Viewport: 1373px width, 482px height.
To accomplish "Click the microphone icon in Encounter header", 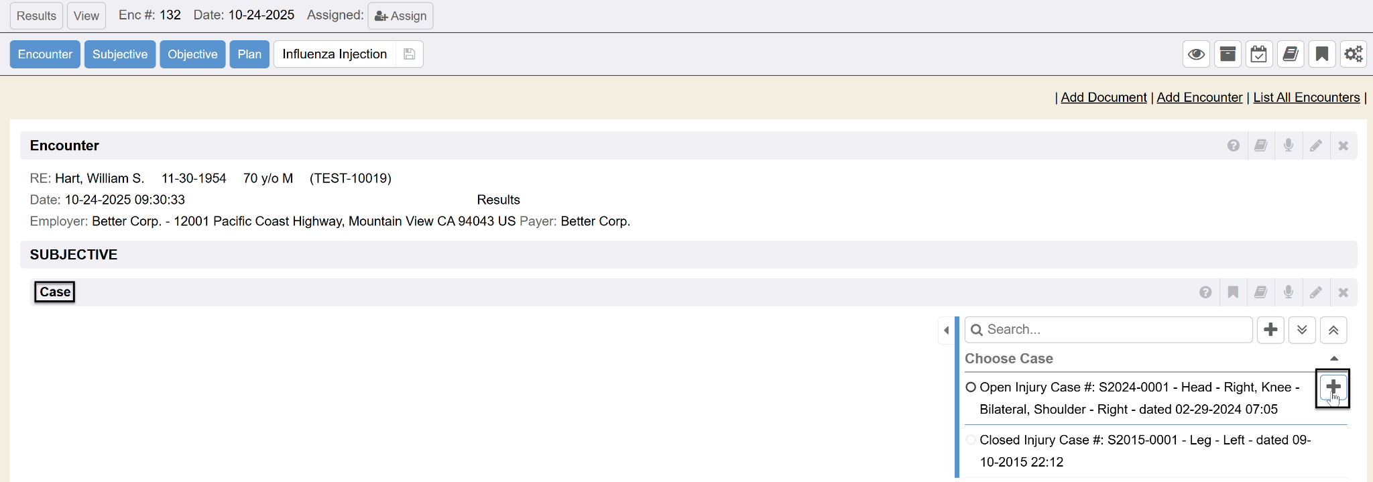I will point(1289,145).
